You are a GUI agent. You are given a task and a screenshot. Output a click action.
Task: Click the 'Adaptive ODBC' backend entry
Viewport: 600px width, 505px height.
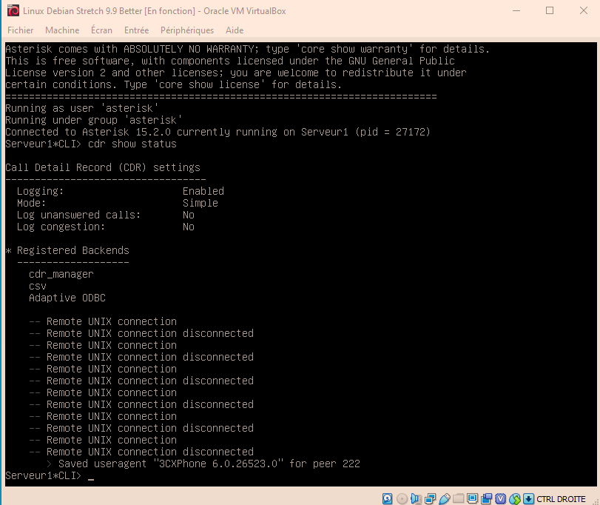click(x=67, y=298)
